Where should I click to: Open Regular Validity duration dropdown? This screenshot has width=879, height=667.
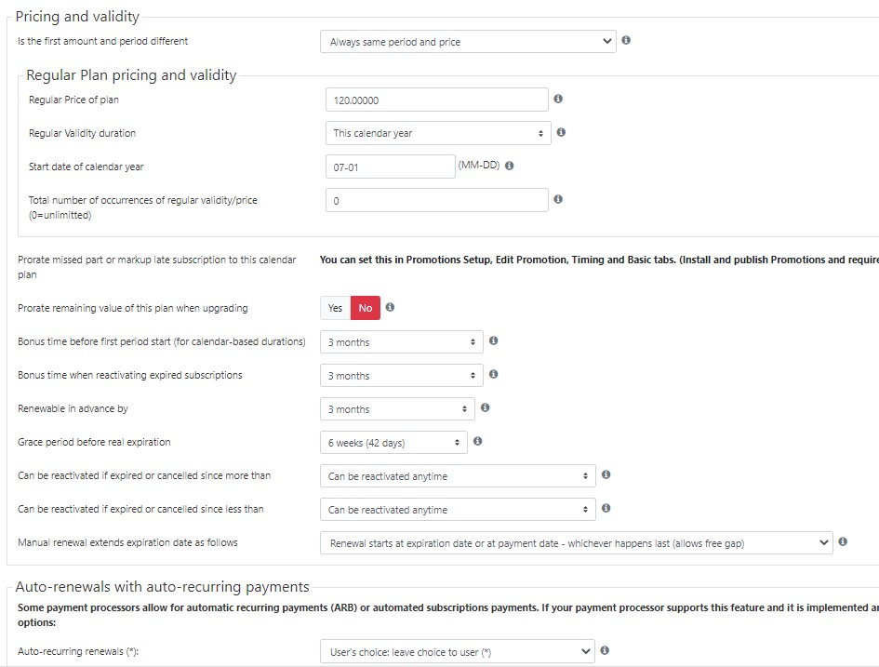pyautogui.click(x=438, y=133)
